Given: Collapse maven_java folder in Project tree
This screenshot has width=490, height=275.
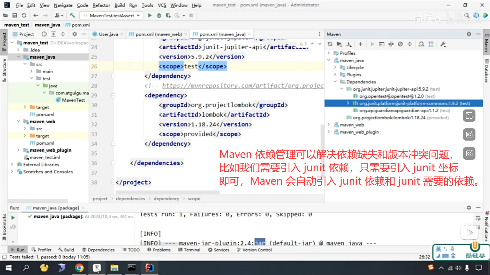Looking at the screenshot, I should click(x=18, y=57).
